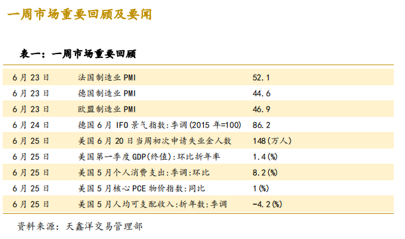This screenshot has width=405, height=239.
Task: Select the value 44.6
Action: point(261,93)
